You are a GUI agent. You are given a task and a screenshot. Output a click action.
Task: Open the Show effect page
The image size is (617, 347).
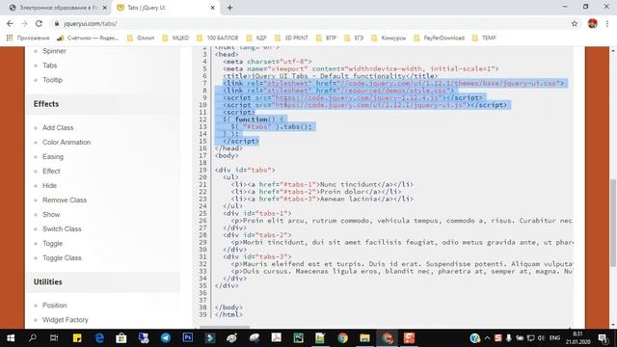click(x=51, y=214)
